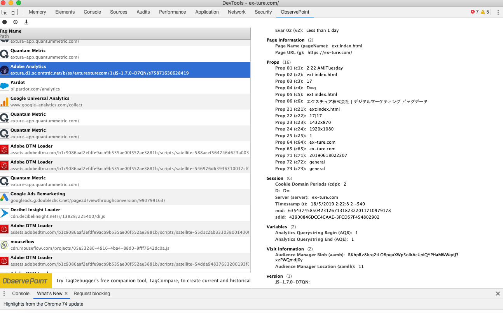Click the TagCompare promotional banner text

click(153, 281)
